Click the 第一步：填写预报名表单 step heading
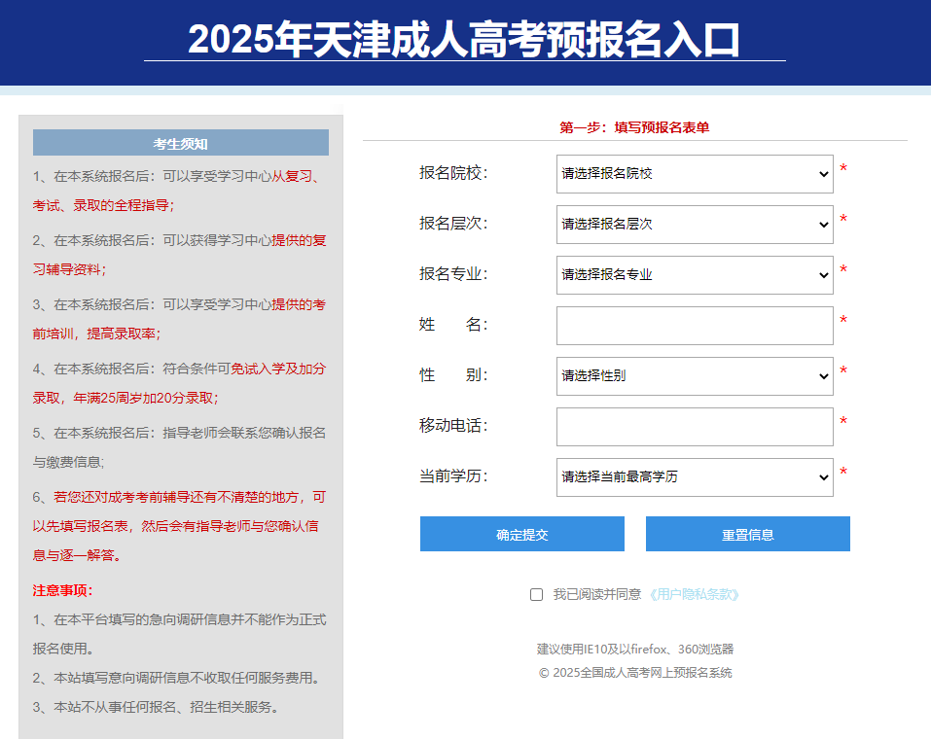 click(x=634, y=127)
